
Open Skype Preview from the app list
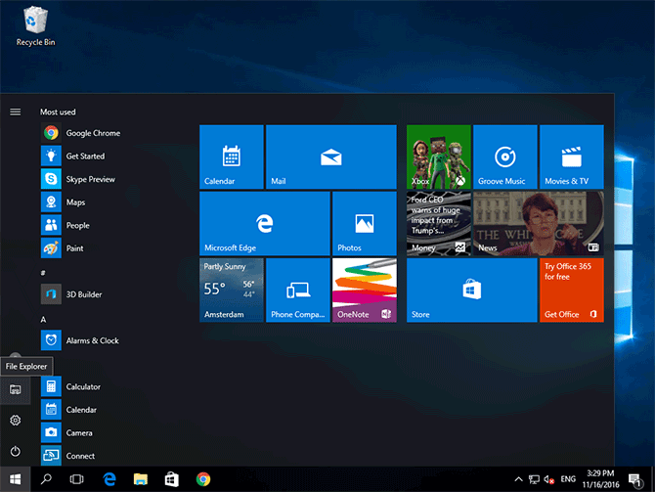pyautogui.click(x=78, y=179)
